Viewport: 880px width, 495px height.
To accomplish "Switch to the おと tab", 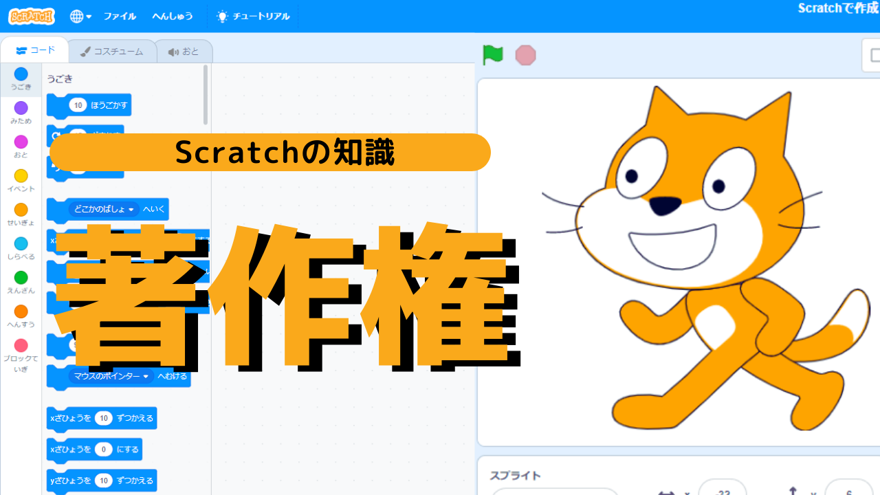I will coord(184,52).
